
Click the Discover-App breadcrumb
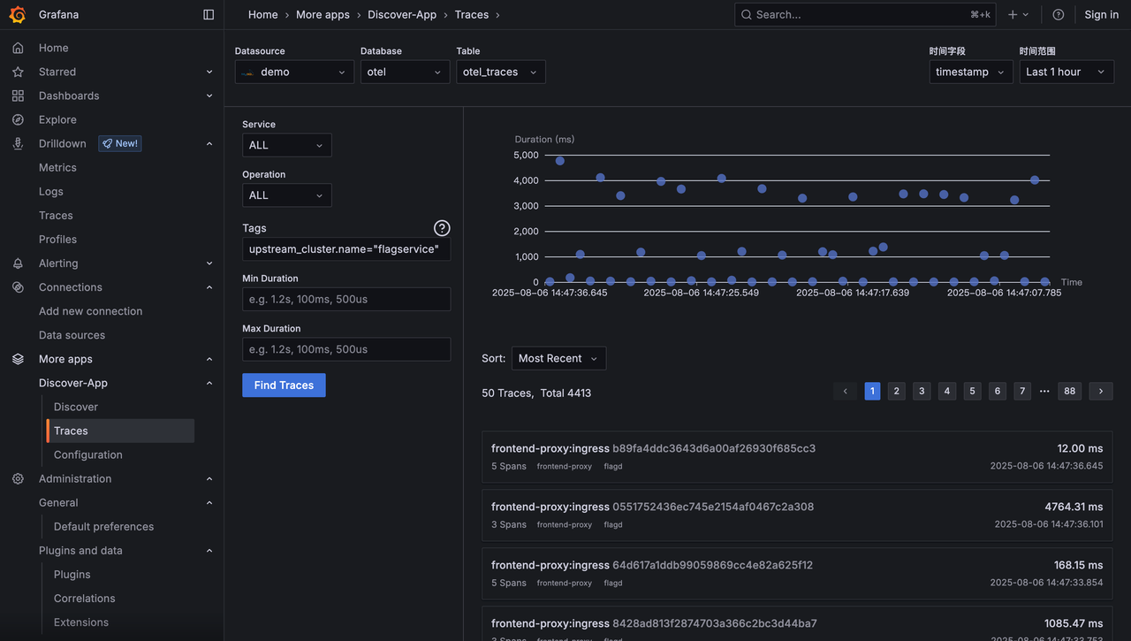[x=402, y=14]
